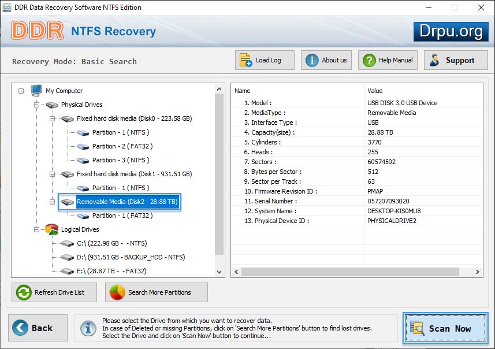Click the C:\ drive icon
This screenshot has height=349, width=495.
click(68, 243)
